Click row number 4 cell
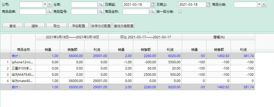The image size is (274, 107). [x=5, y=81]
